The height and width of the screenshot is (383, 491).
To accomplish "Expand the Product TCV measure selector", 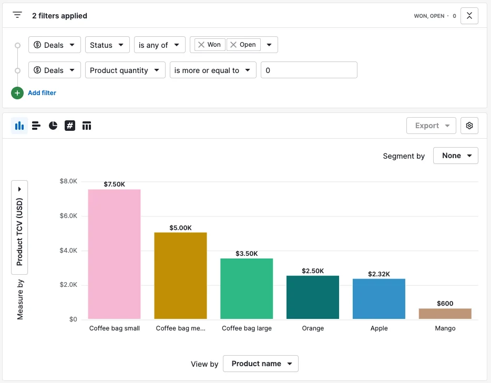I will pyautogui.click(x=19, y=227).
